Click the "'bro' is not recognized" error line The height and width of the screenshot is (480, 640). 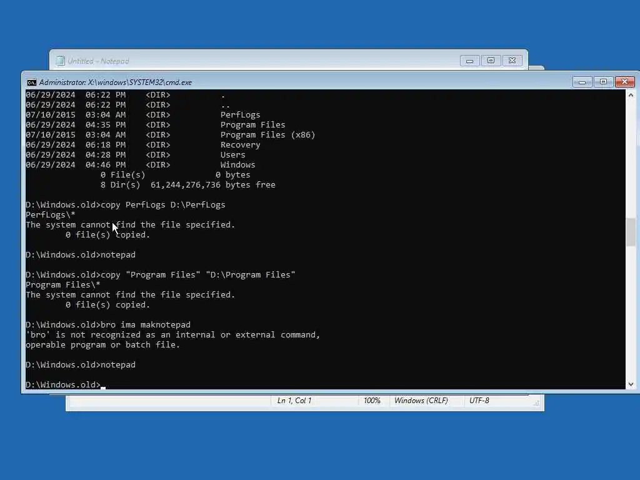click(173, 335)
